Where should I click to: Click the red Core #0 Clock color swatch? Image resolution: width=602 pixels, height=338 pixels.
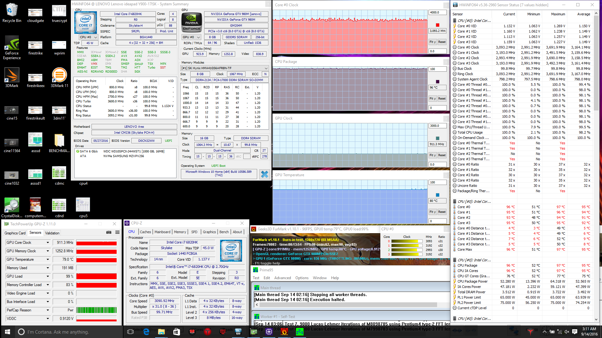point(437,25)
